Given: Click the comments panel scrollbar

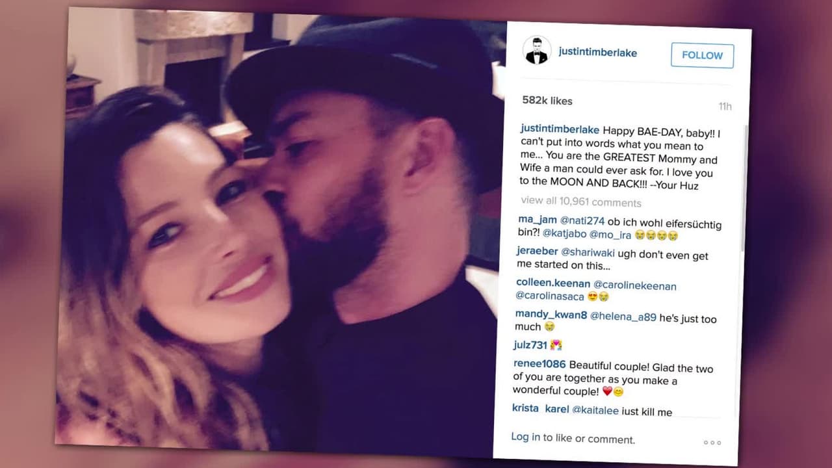Looking at the screenshot, I should point(746,188).
